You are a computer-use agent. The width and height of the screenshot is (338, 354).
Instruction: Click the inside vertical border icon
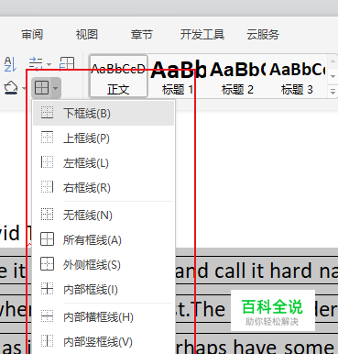[47, 341]
